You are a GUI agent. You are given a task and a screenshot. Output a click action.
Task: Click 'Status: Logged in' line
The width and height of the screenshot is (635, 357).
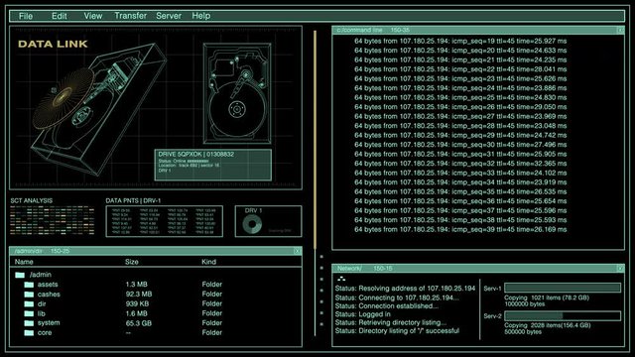pos(363,314)
